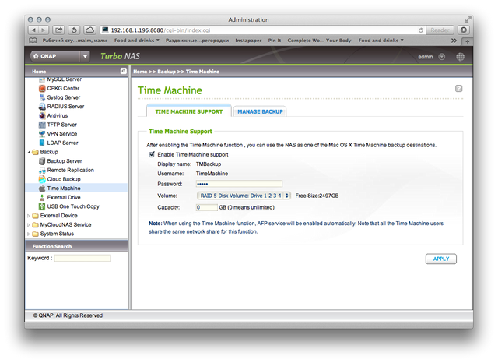
Task: Select USB One Touch Copy item
Action: [73, 206]
